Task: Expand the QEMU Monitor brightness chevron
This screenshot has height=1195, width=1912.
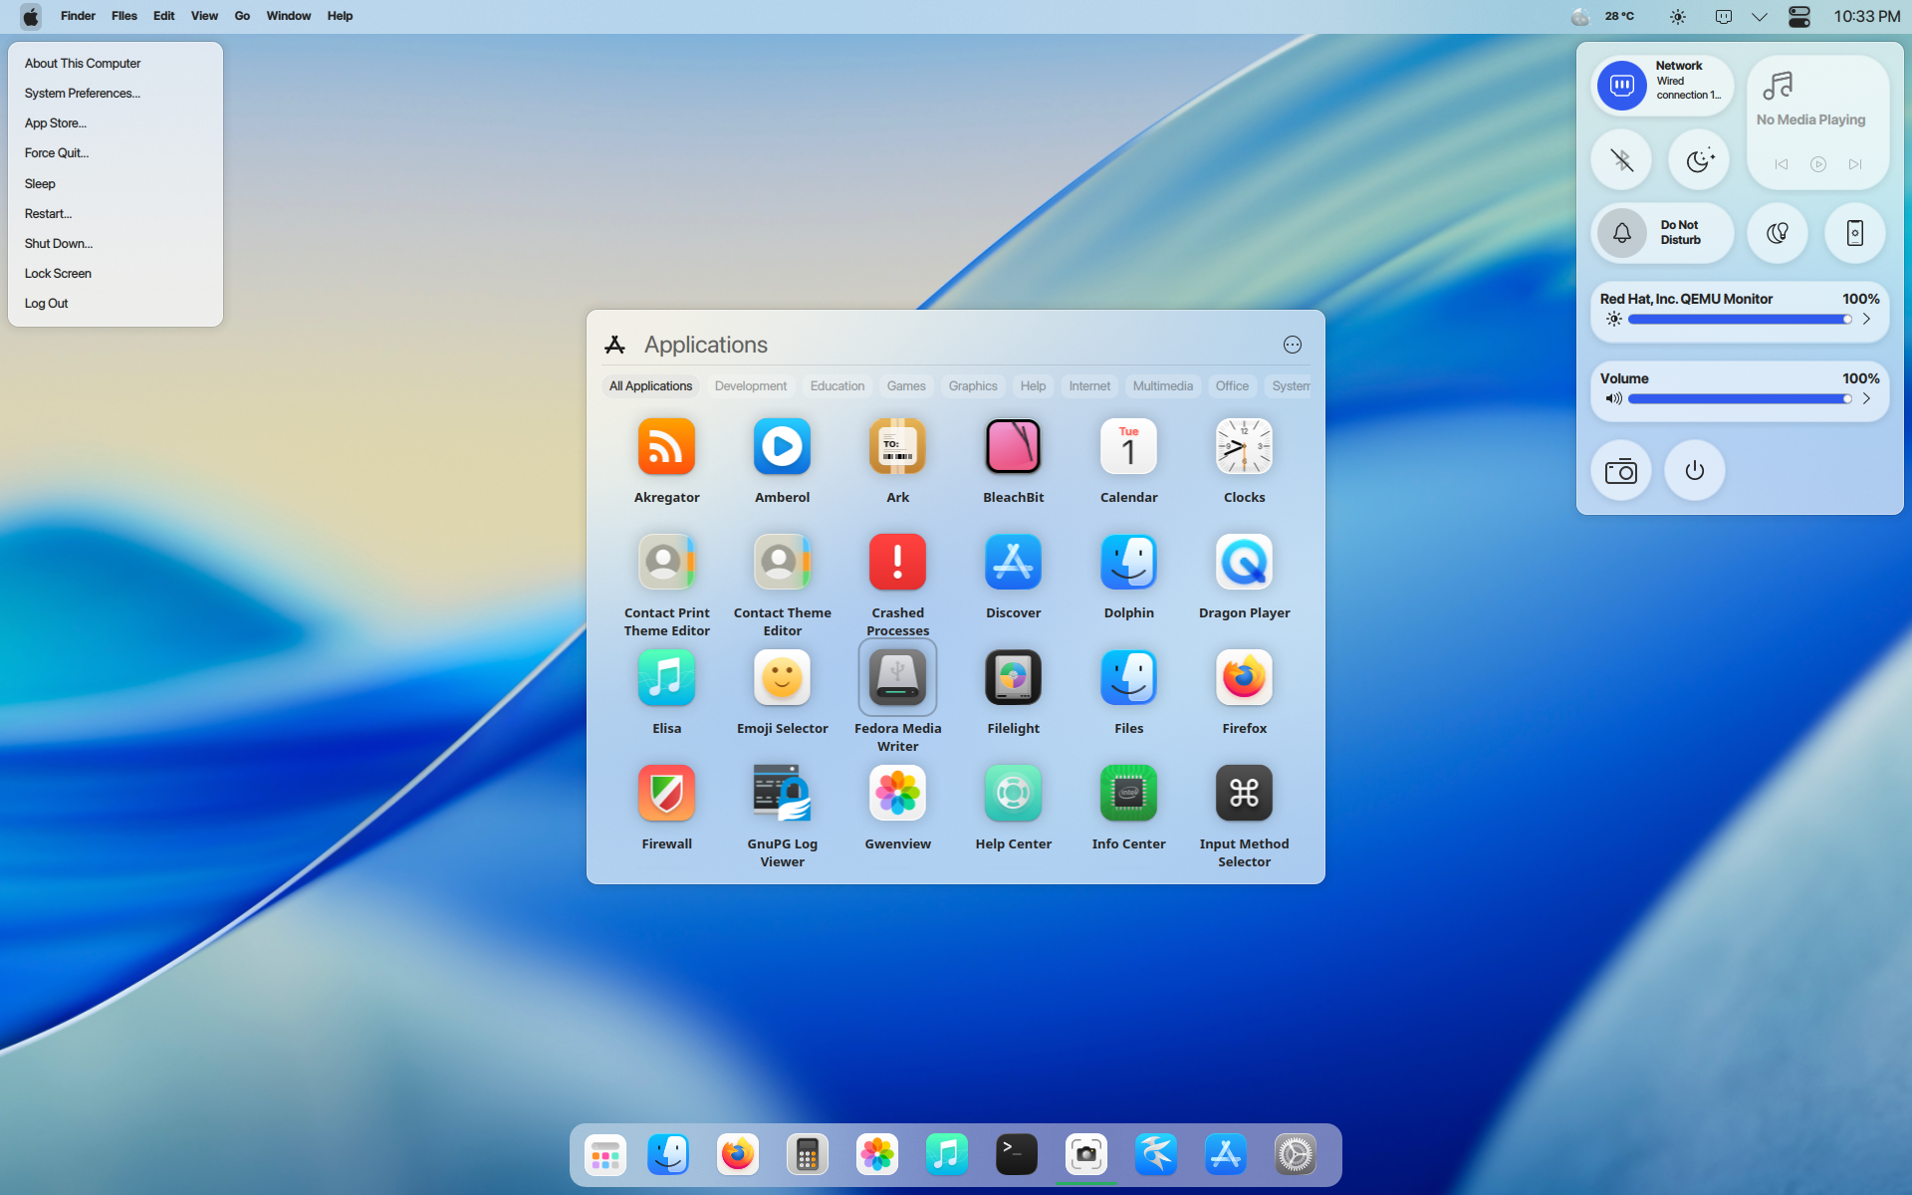Action: 1866,319
